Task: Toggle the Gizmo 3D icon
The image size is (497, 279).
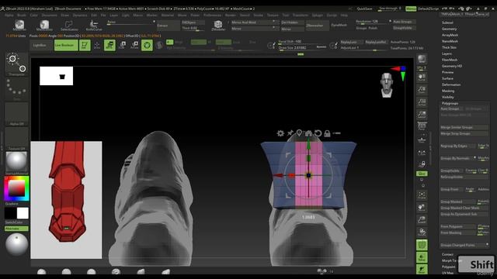Action: pyautogui.click(x=147, y=45)
